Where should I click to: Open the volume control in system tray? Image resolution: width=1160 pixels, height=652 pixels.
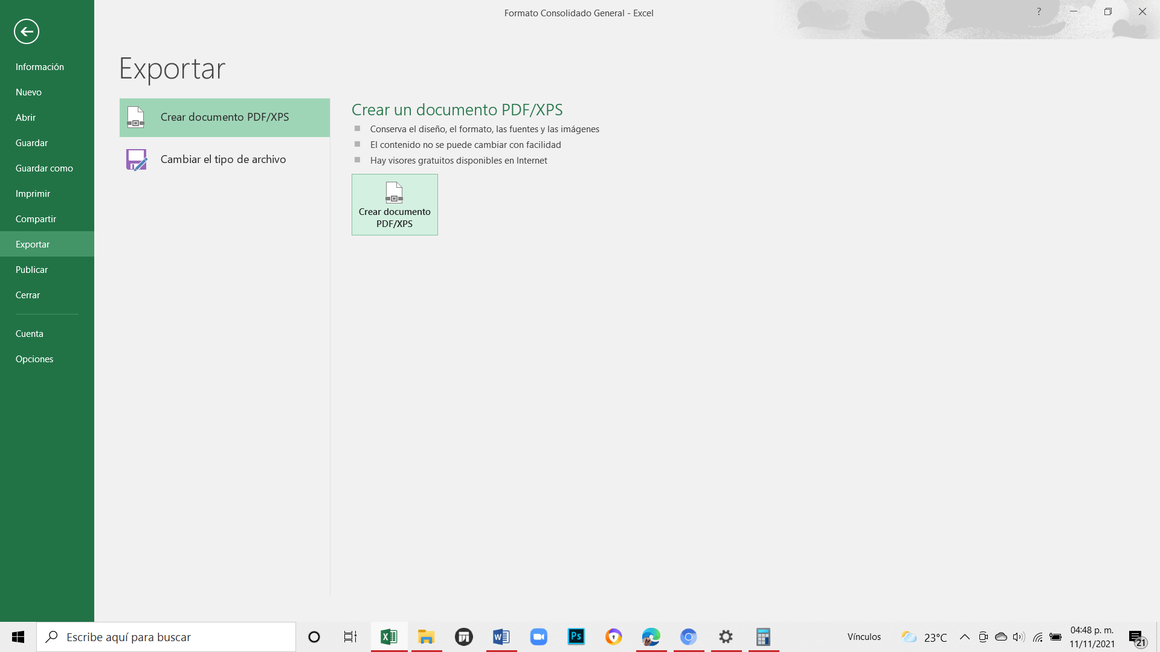tap(1019, 637)
